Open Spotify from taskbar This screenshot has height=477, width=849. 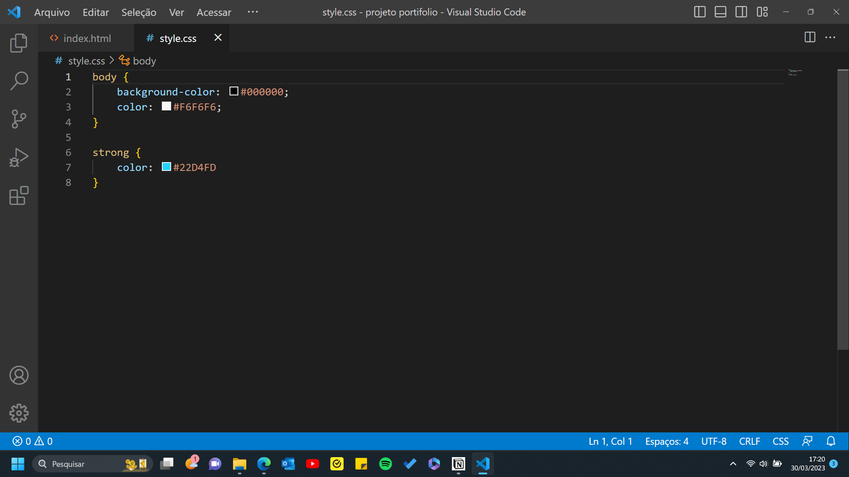point(386,464)
